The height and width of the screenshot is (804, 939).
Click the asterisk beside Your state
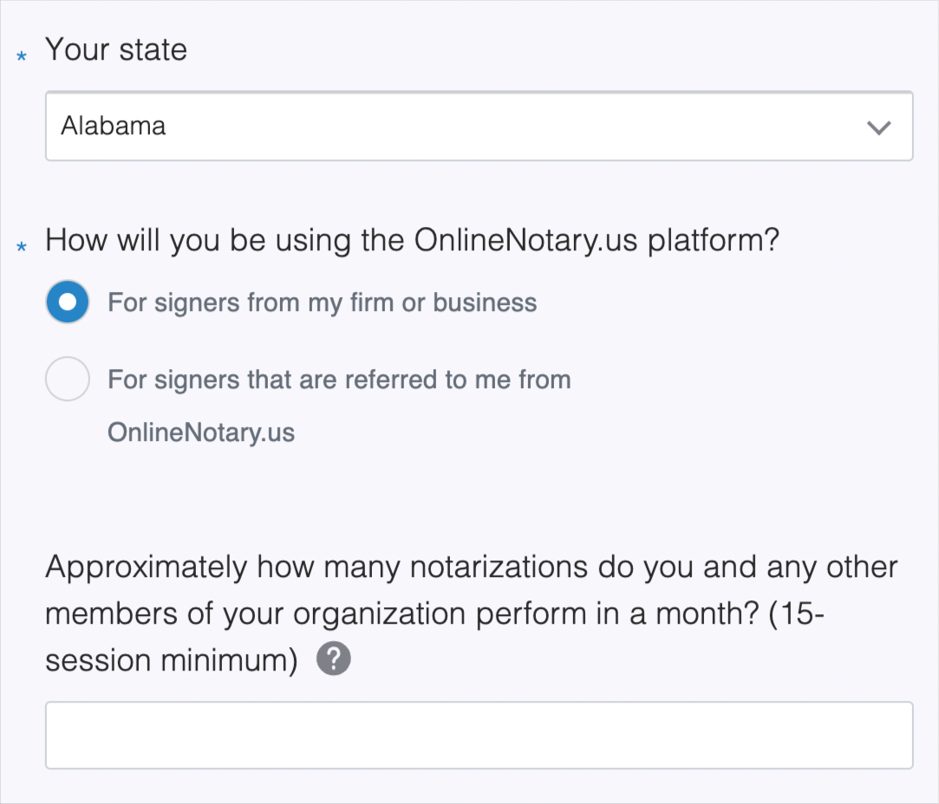coord(23,55)
